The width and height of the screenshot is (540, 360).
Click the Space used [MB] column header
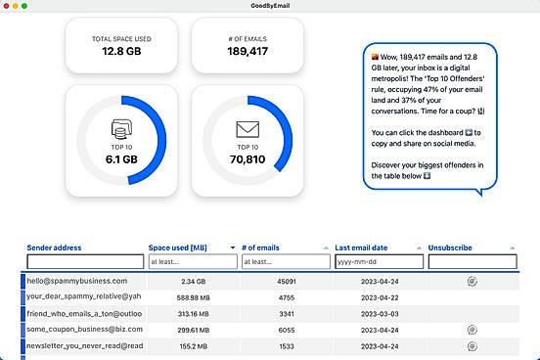(x=178, y=247)
